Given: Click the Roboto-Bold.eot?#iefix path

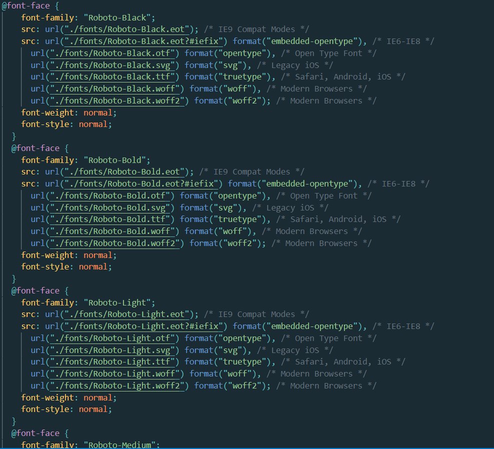Looking at the screenshot, I should pos(141,183).
